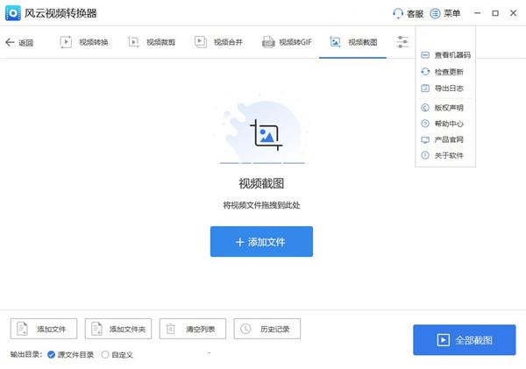Click the clock icon in 历史记录
This screenshot has height=369, width=526.
point(245,329)
